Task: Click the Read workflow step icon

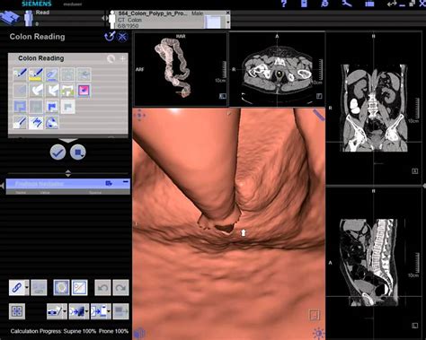Action: pyautogui.click(x=29, y=18)
